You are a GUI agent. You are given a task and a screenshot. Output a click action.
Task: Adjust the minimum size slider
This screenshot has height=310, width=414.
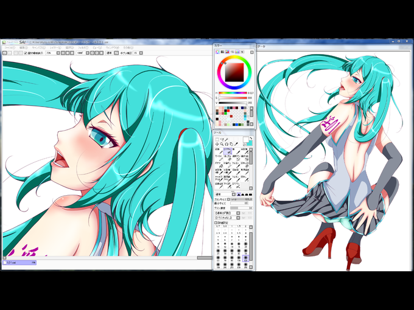pos(239,203)
